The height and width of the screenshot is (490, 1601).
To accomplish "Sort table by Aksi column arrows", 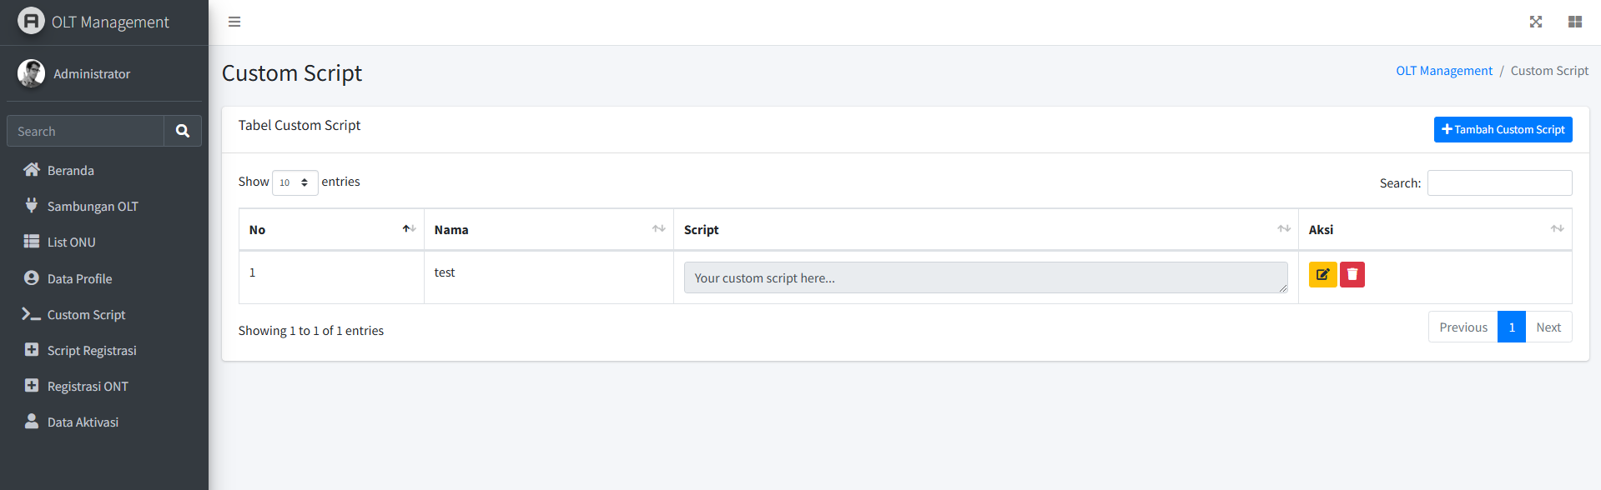I will click(x=1557, y=229).
